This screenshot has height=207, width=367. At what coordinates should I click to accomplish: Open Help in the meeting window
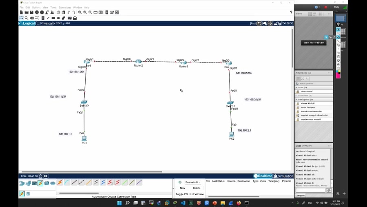[x=336, y=7]
